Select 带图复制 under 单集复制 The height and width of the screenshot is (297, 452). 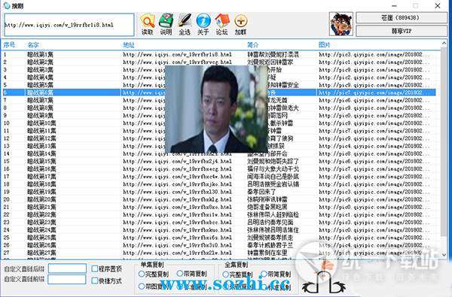pos(142,286)
